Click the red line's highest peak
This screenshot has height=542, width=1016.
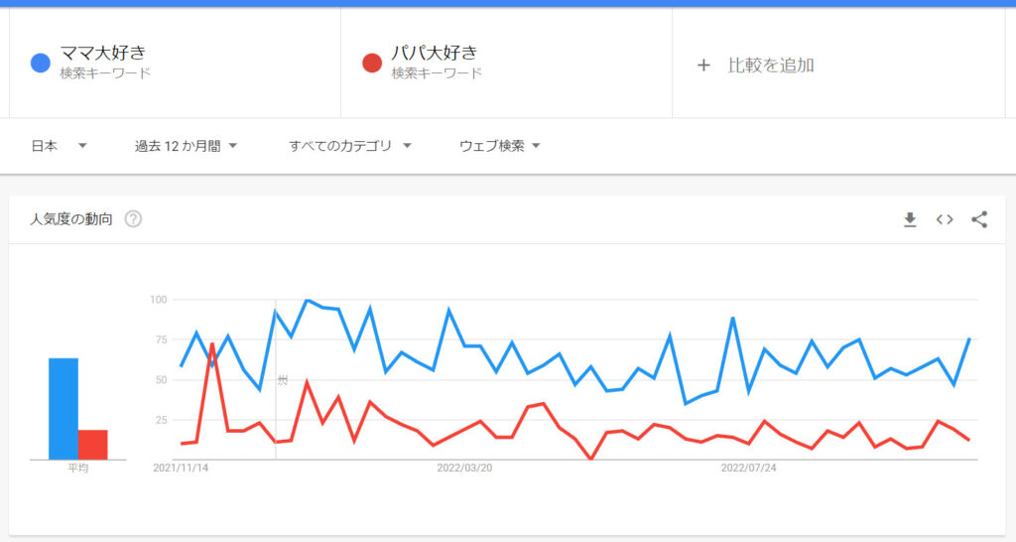212,344
